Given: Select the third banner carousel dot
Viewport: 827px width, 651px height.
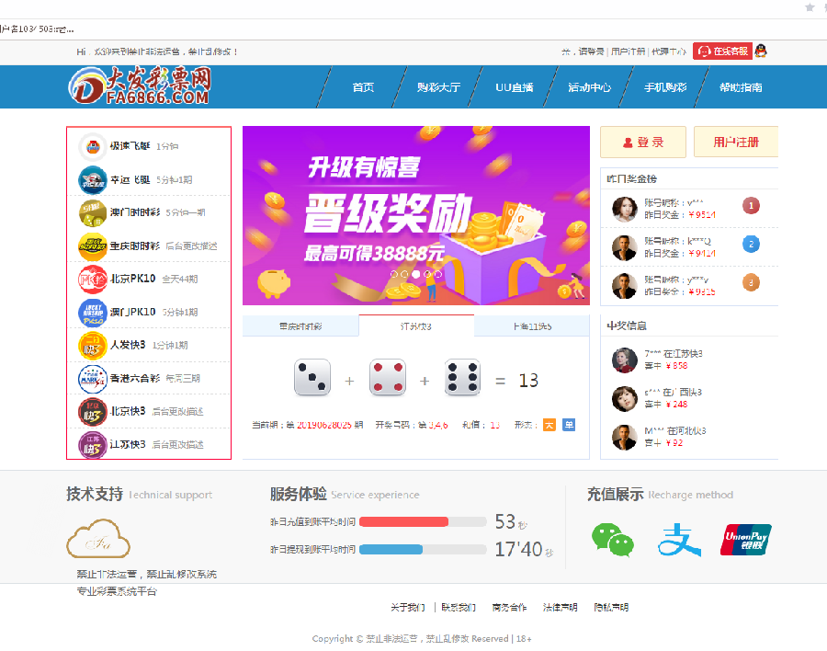Looking at the screenshot, I should (x=416, y=274).
